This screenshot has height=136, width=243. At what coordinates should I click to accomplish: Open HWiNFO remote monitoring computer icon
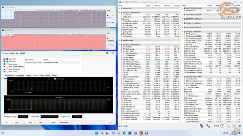pos(202,126)
